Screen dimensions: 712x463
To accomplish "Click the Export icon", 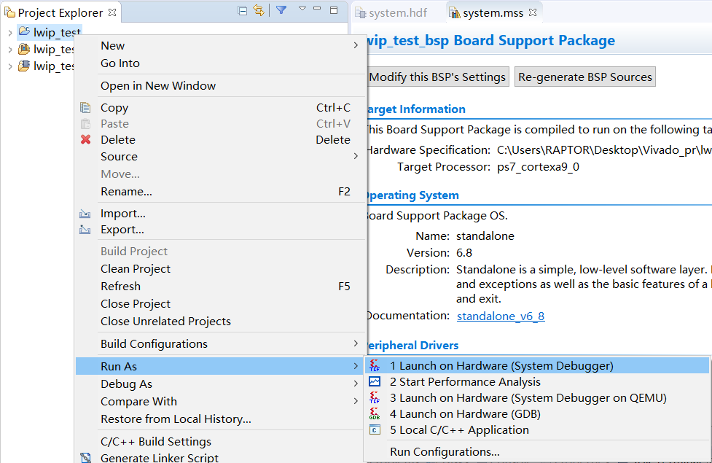I will pos(85,230).
